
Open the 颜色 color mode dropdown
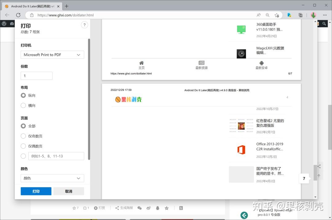[52, 178]
